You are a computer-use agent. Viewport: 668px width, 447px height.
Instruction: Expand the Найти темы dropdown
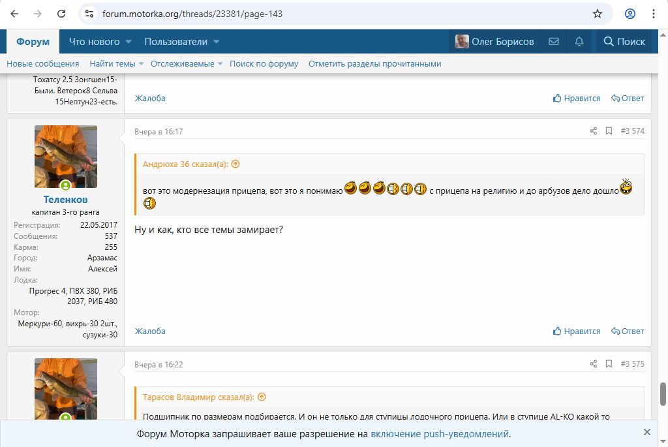[142, 64]
